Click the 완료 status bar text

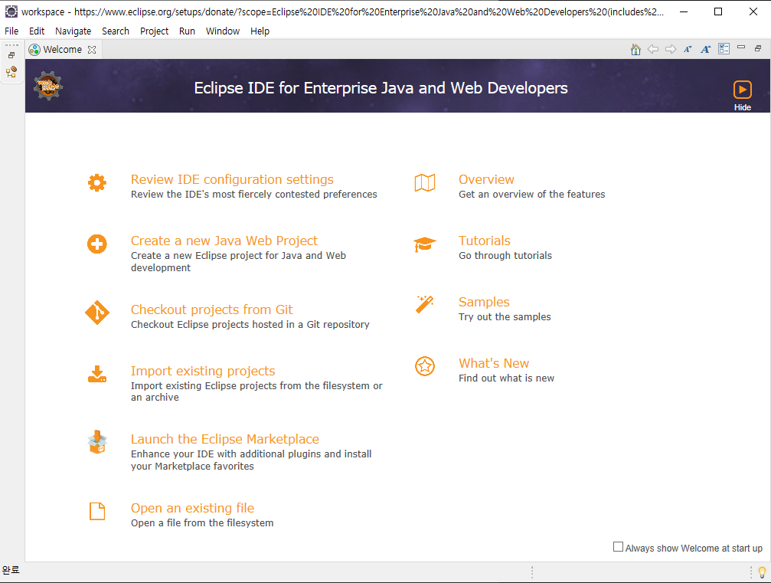point(11,570)
